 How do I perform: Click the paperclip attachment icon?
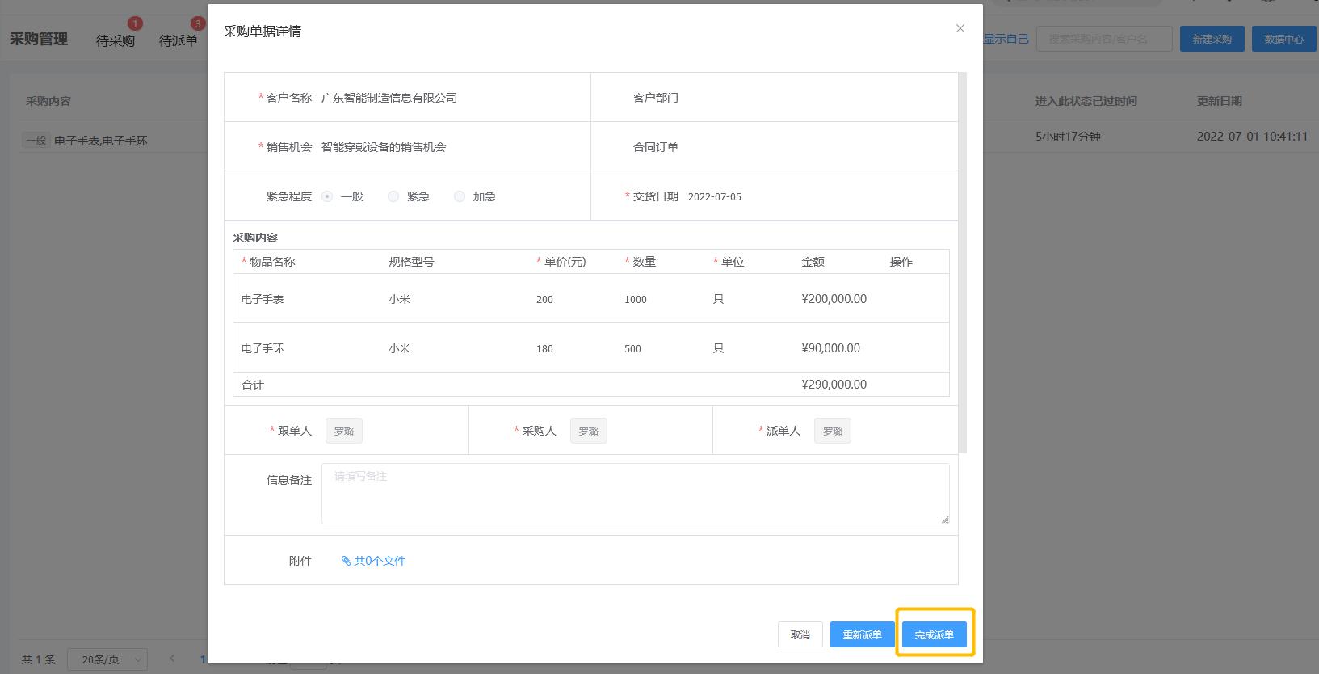(346, 561)
